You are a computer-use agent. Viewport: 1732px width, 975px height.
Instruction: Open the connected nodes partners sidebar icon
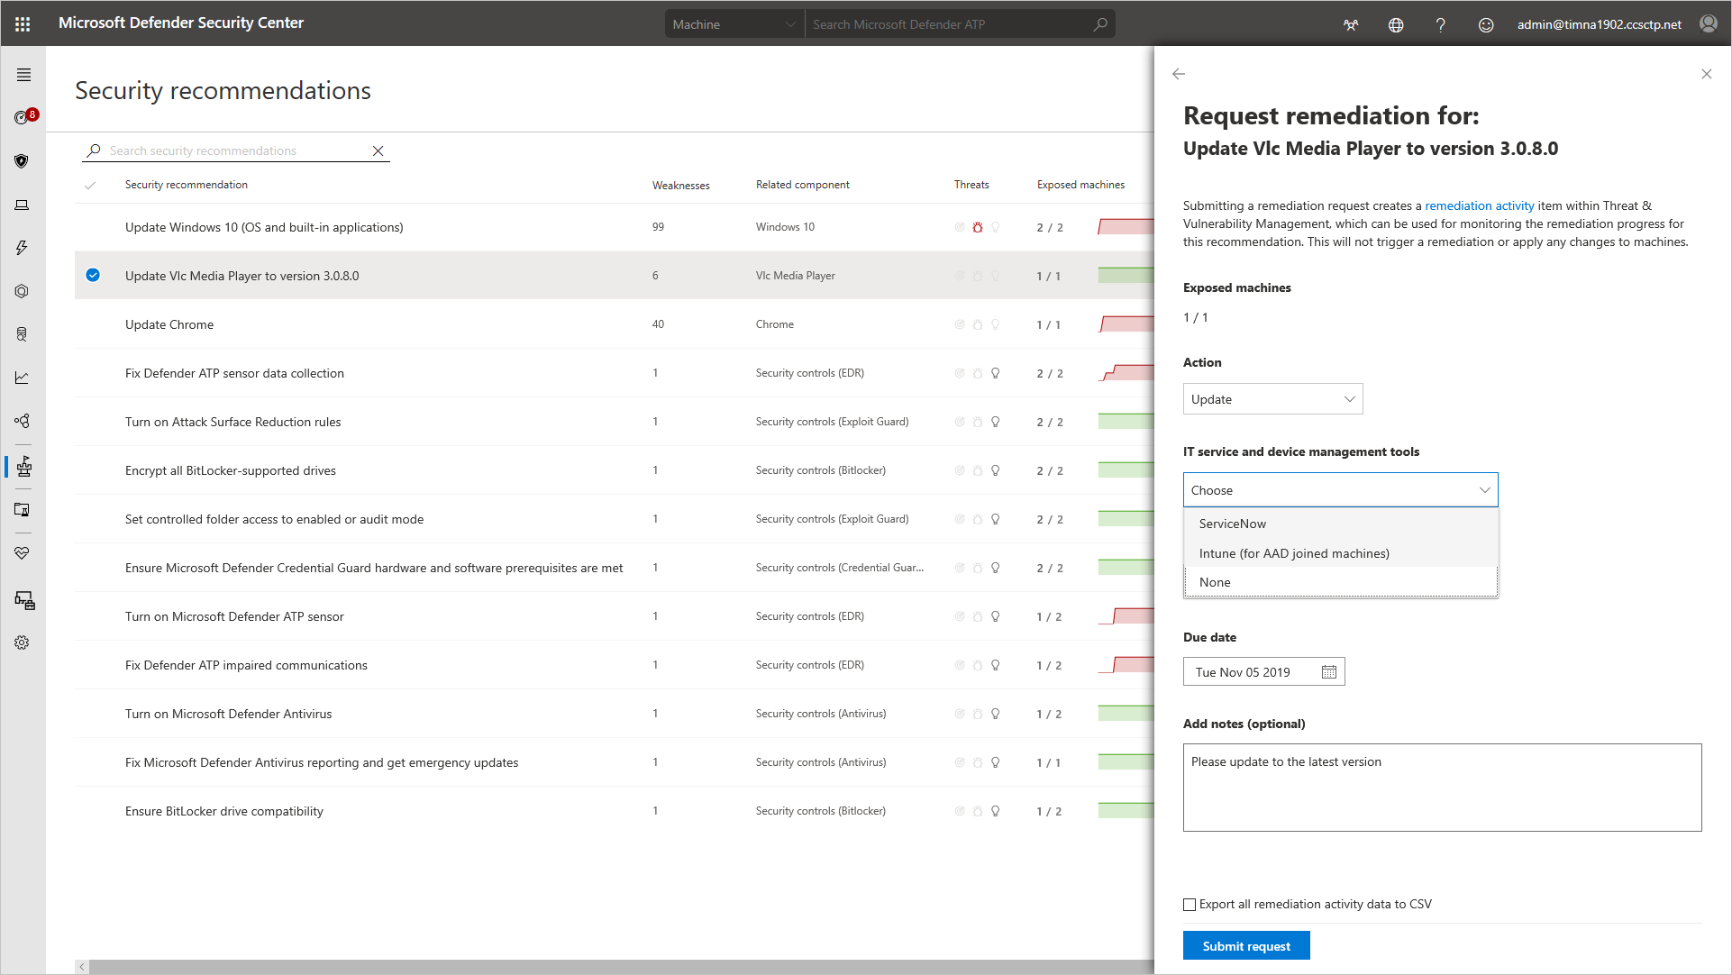[22, 421]
